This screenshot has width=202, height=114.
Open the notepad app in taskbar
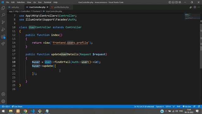click(x=47, y=111)
